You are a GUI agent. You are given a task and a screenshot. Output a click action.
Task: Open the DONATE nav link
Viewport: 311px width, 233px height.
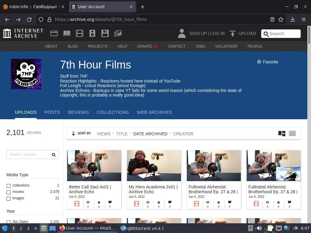coord(147,46)
